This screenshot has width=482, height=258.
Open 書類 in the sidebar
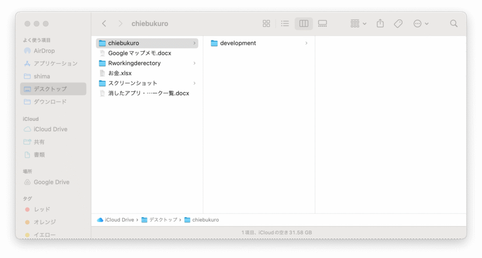[53, 155]
